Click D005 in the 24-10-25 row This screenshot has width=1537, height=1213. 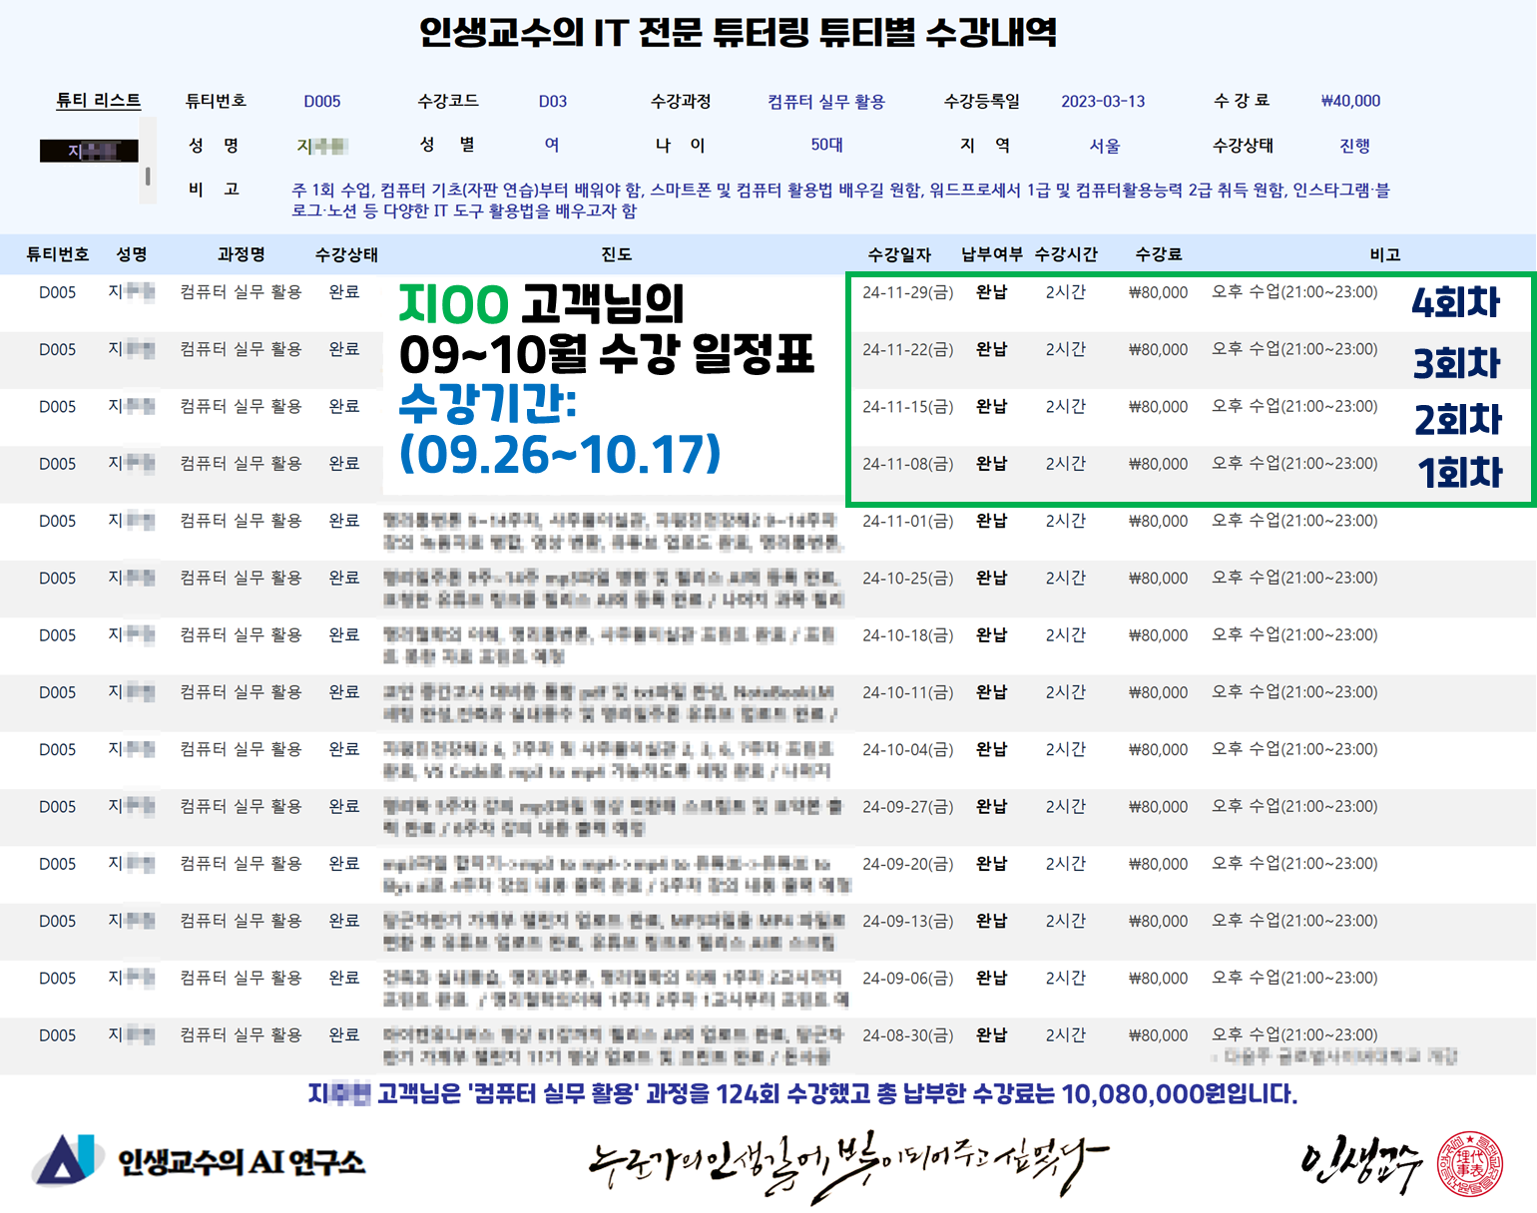click(57, 579)
